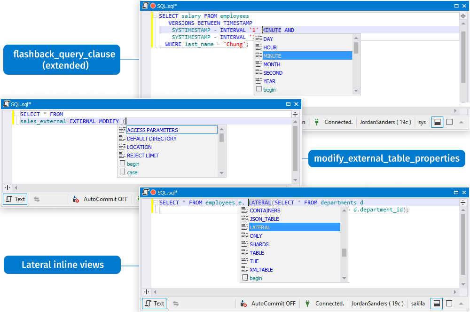
Task: Click editor split handle in bottom window
Action: click(x=463, y=203)
